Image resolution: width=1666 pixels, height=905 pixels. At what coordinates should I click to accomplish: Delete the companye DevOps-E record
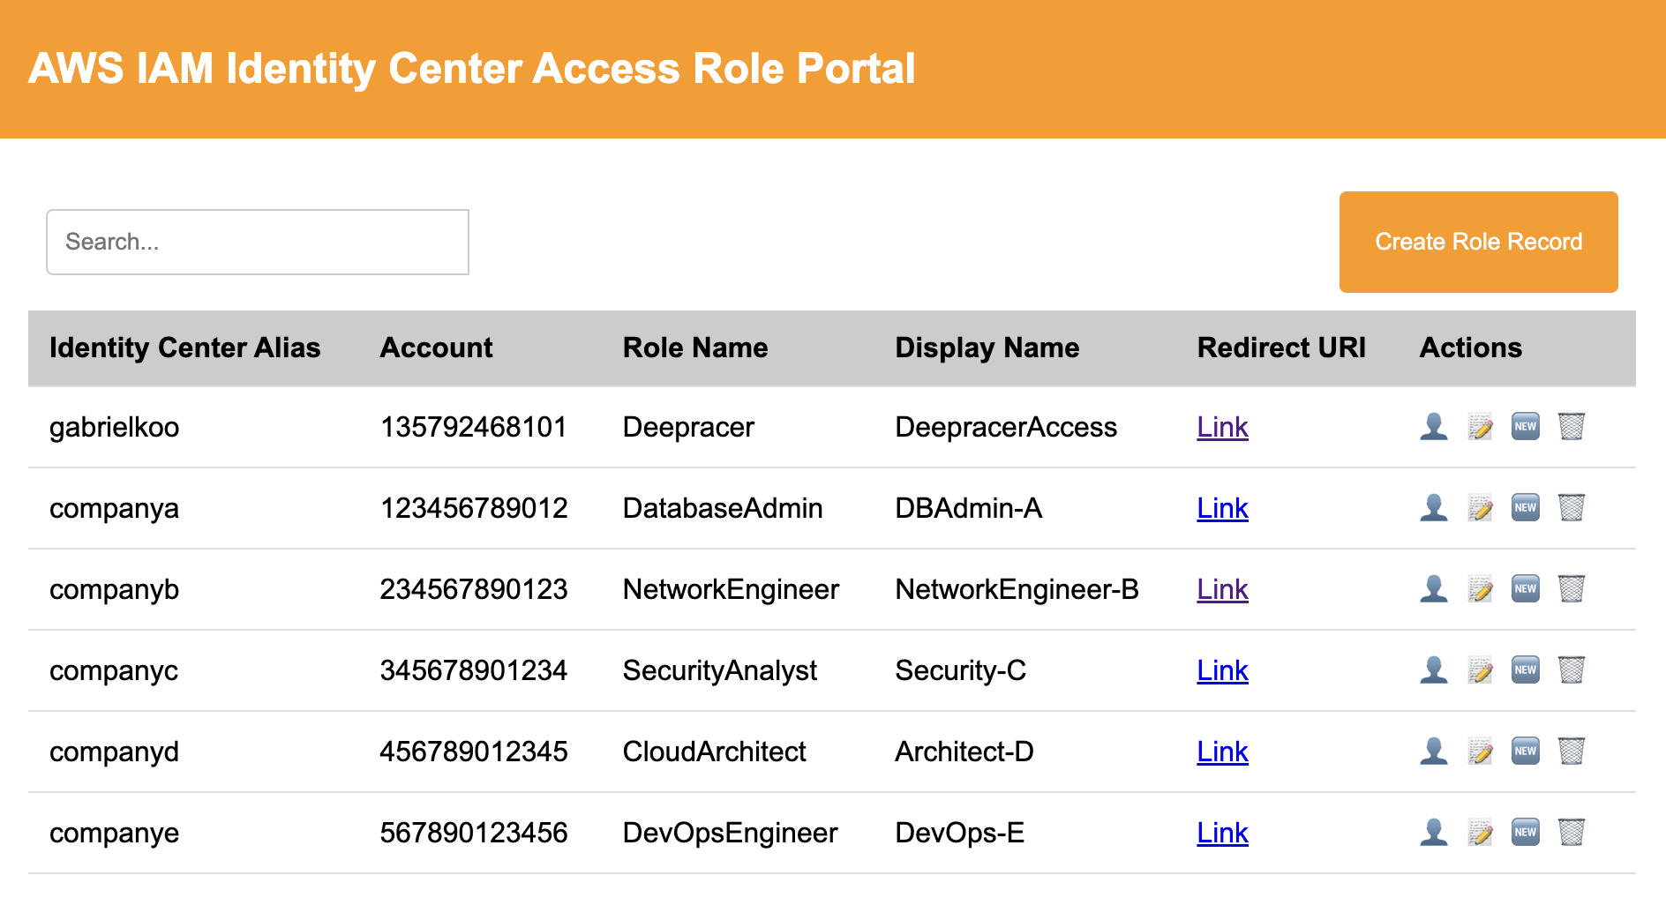pos(1572,833)
